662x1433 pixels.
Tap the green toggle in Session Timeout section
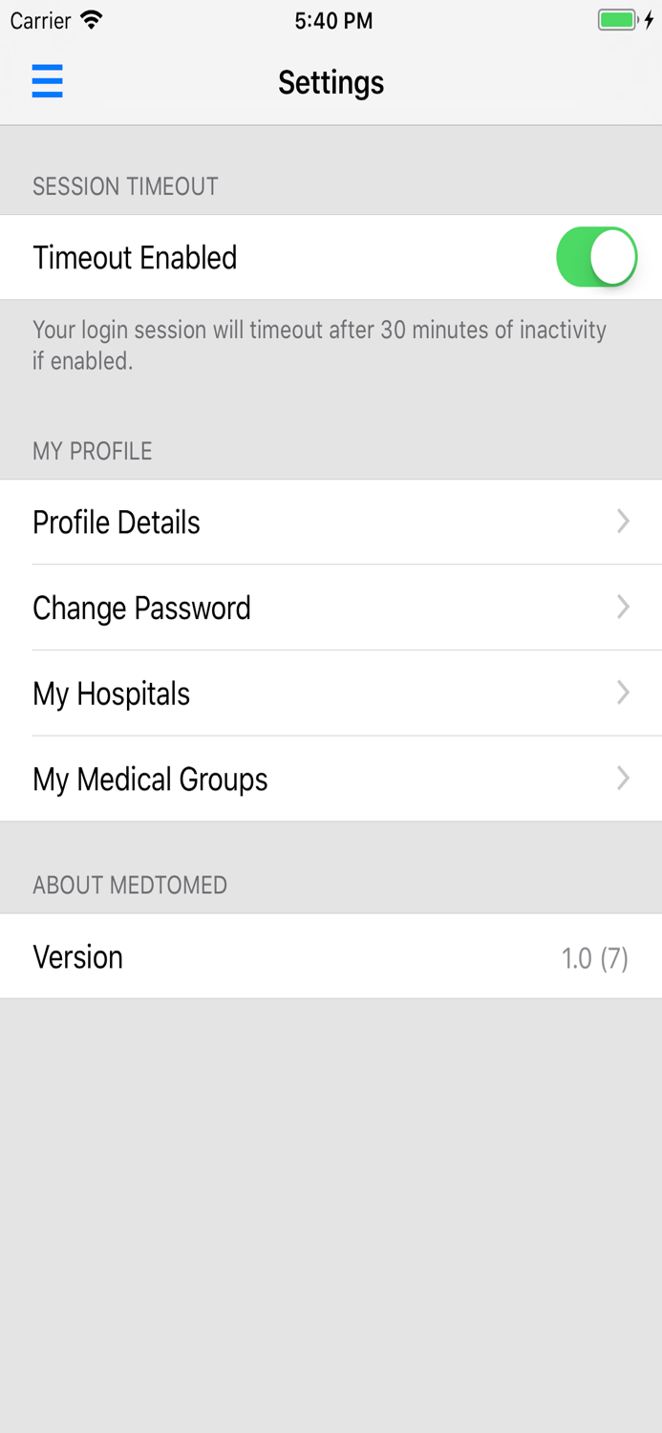tap(595, 257)
